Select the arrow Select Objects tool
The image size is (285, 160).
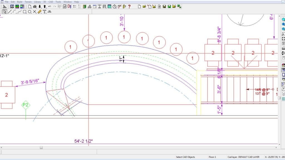tap(5, 12)
